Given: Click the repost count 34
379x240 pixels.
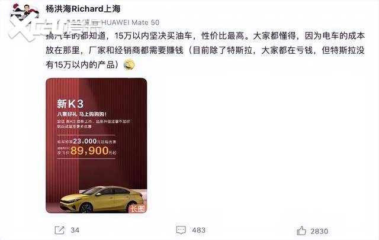Looking at the screenshot, I should [x=75, y=230].
